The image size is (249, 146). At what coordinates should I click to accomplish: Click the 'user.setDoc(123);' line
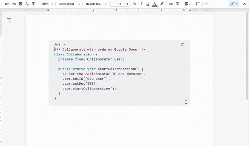(80, 84)
